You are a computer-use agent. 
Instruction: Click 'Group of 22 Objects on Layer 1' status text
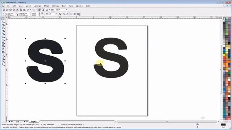point(72,125)
